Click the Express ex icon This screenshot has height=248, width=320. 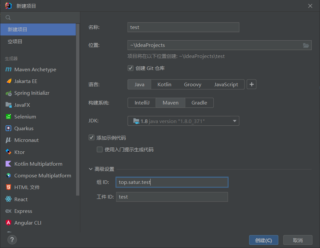pos(8,211)
